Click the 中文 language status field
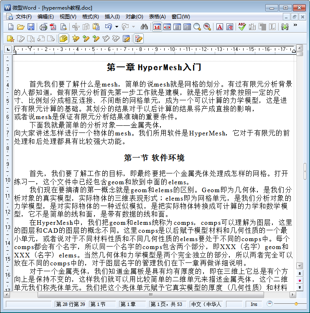310x313 pixels. (x=206, y=304)
